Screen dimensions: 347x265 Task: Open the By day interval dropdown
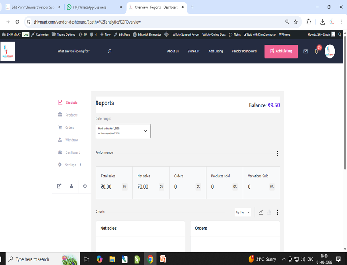point(243,212)
